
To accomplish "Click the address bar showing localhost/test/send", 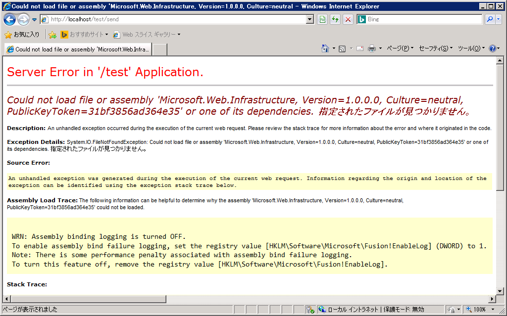I will tap(173, 19).
